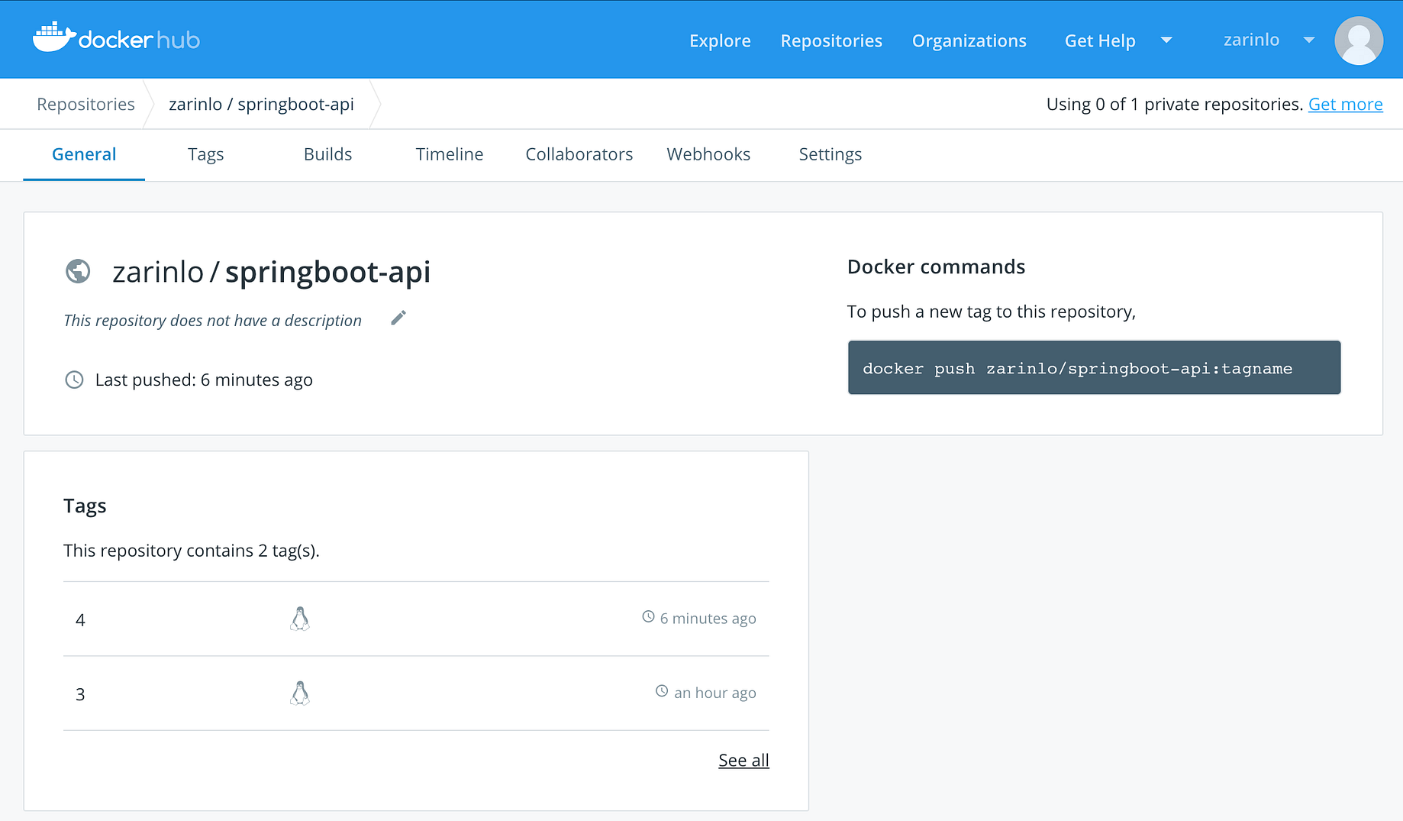The height and width of the screenshot is (821, 1403).
Task: Click clock icon beside an hour ago
Action: [x=662, y=691]
